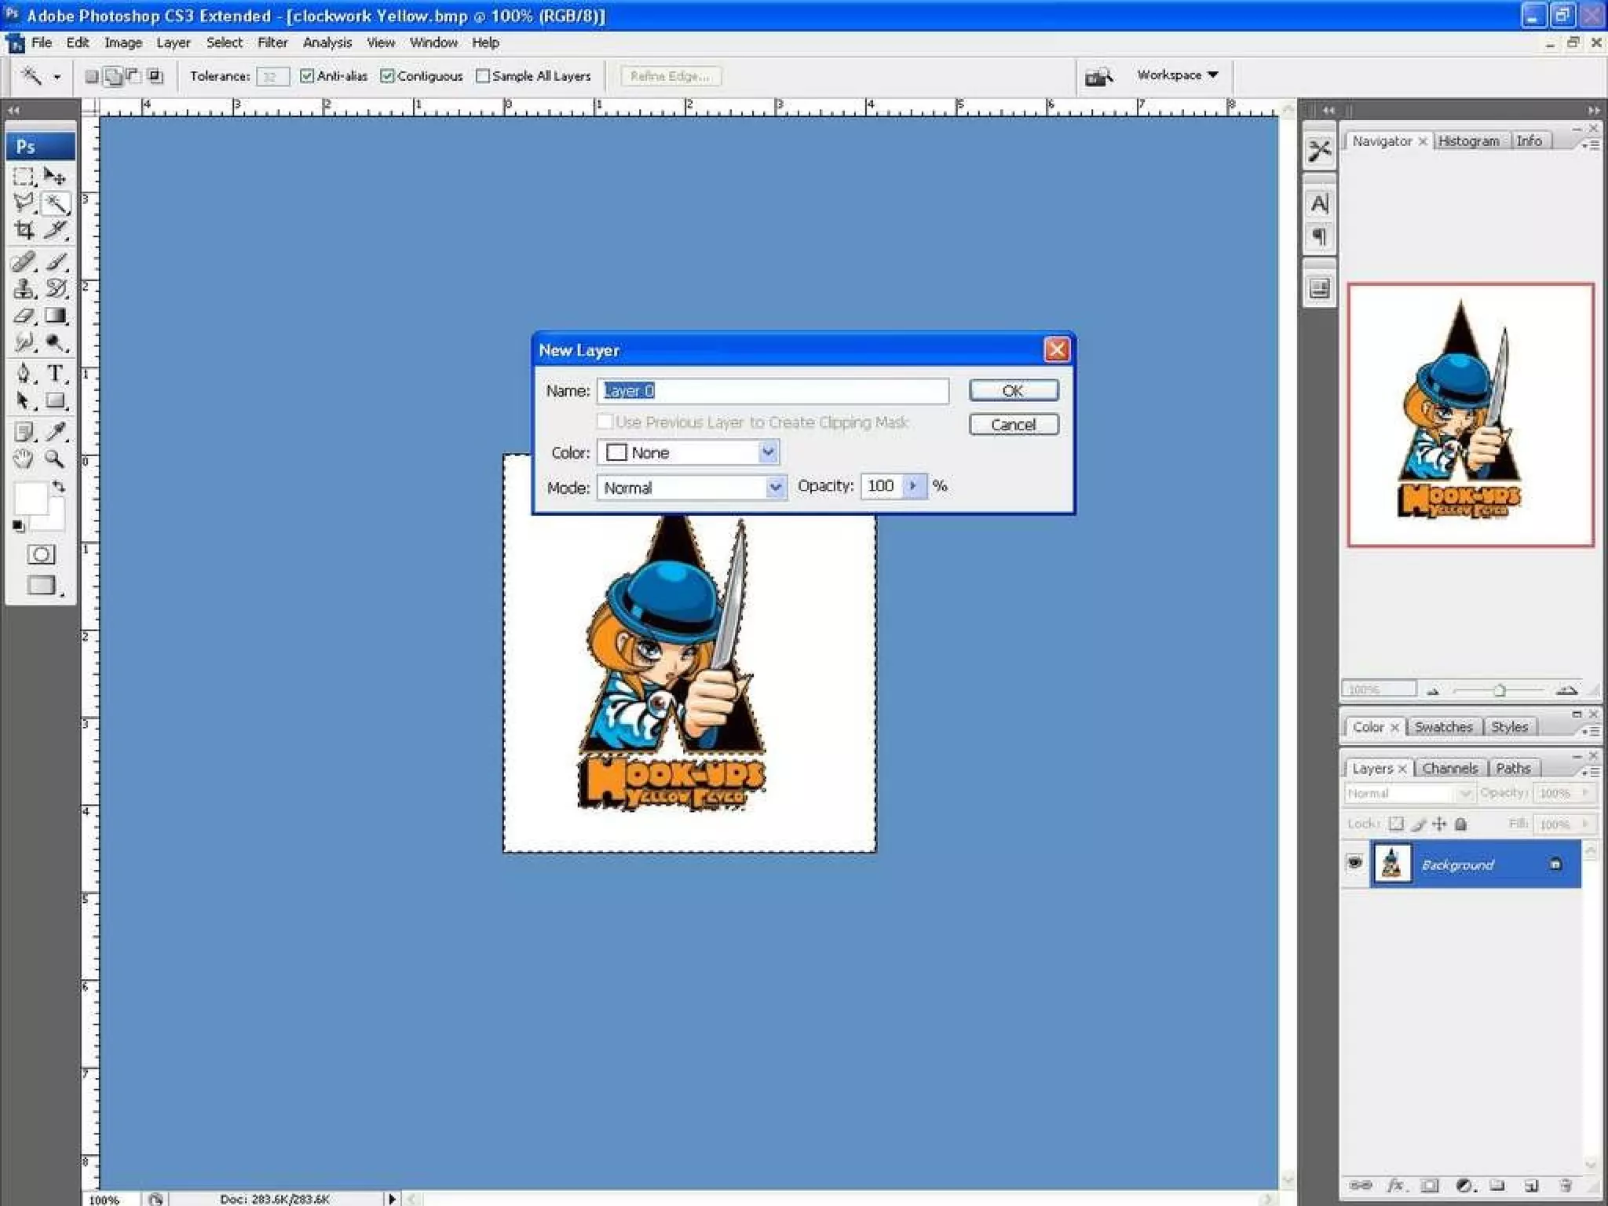1608x1206 pixels.
Task: Select the Magic Wand tool
Action: (x=55, y=204)
